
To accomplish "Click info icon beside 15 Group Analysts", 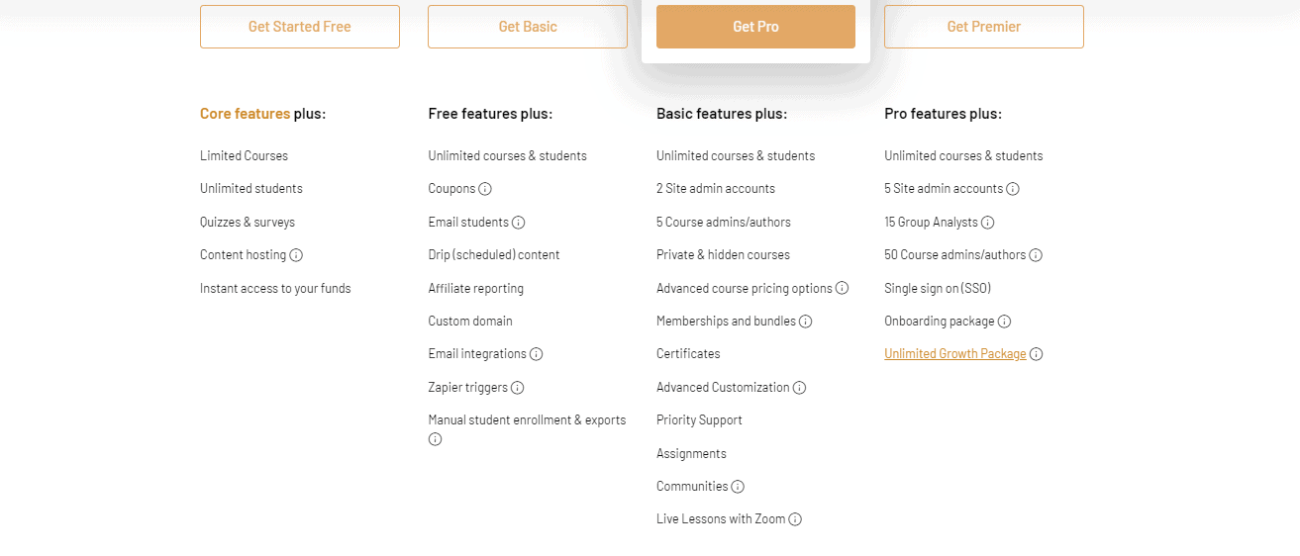I will [x=987, y=223].
